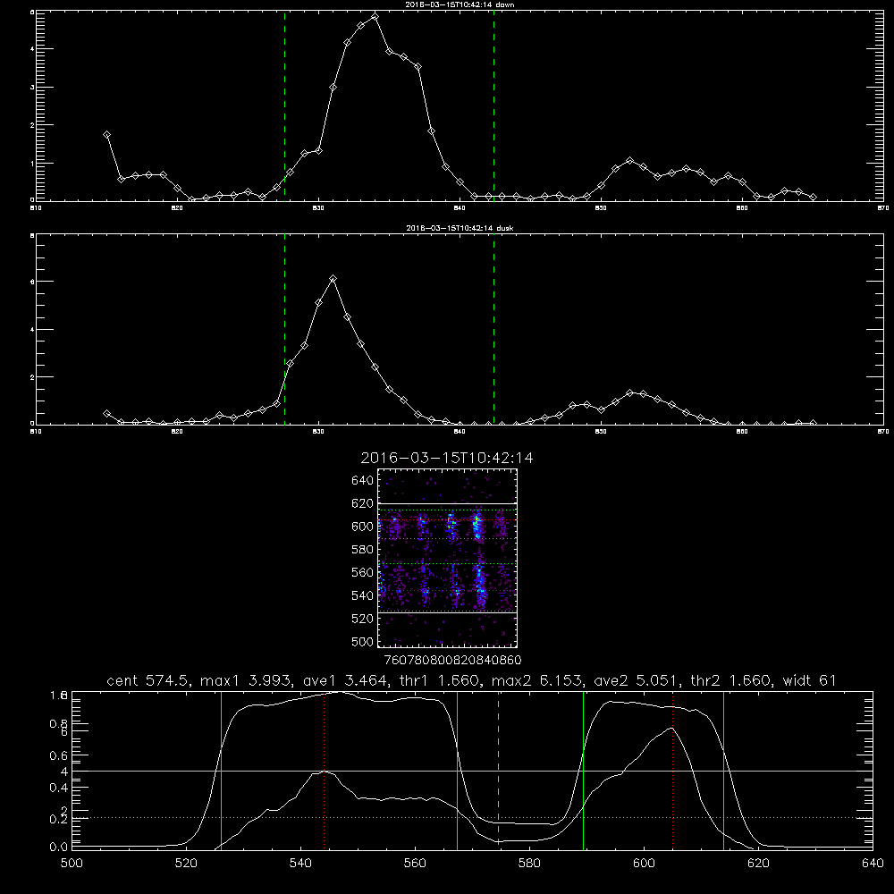Select the left green dashed line in dawn plot
This screenshot has height=894, width=894.
coord(284,105)
